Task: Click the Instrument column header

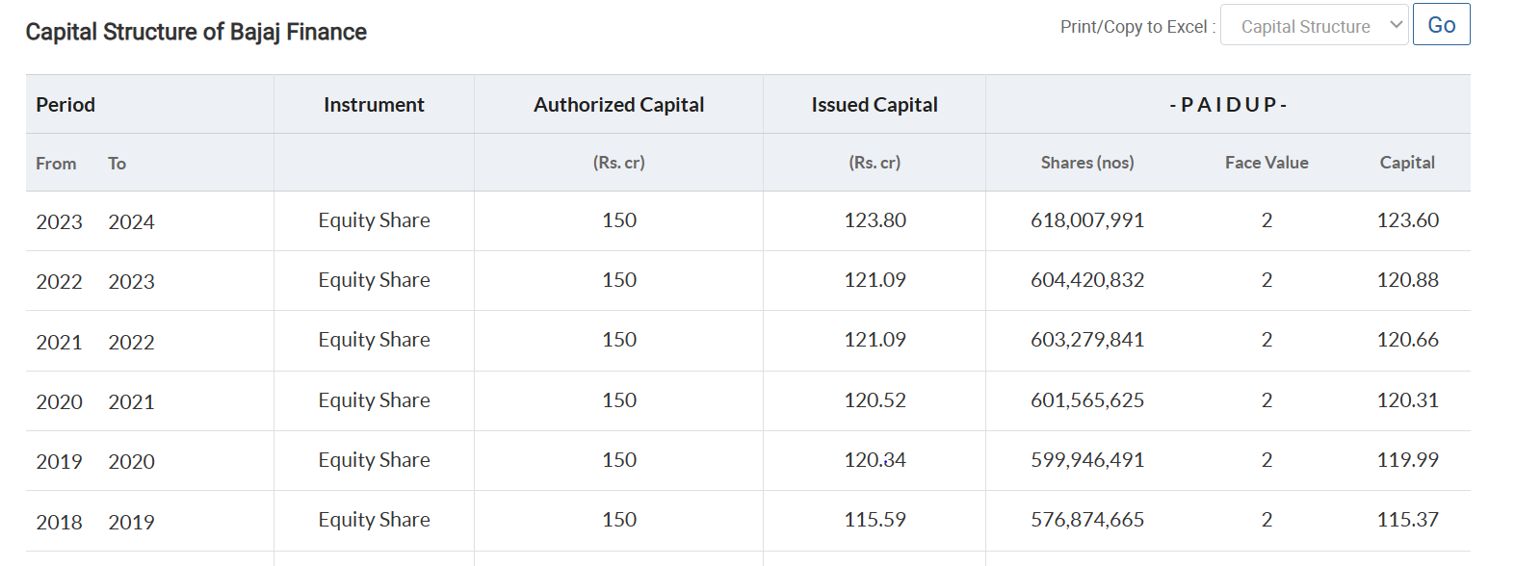Action: pos(374,105)
